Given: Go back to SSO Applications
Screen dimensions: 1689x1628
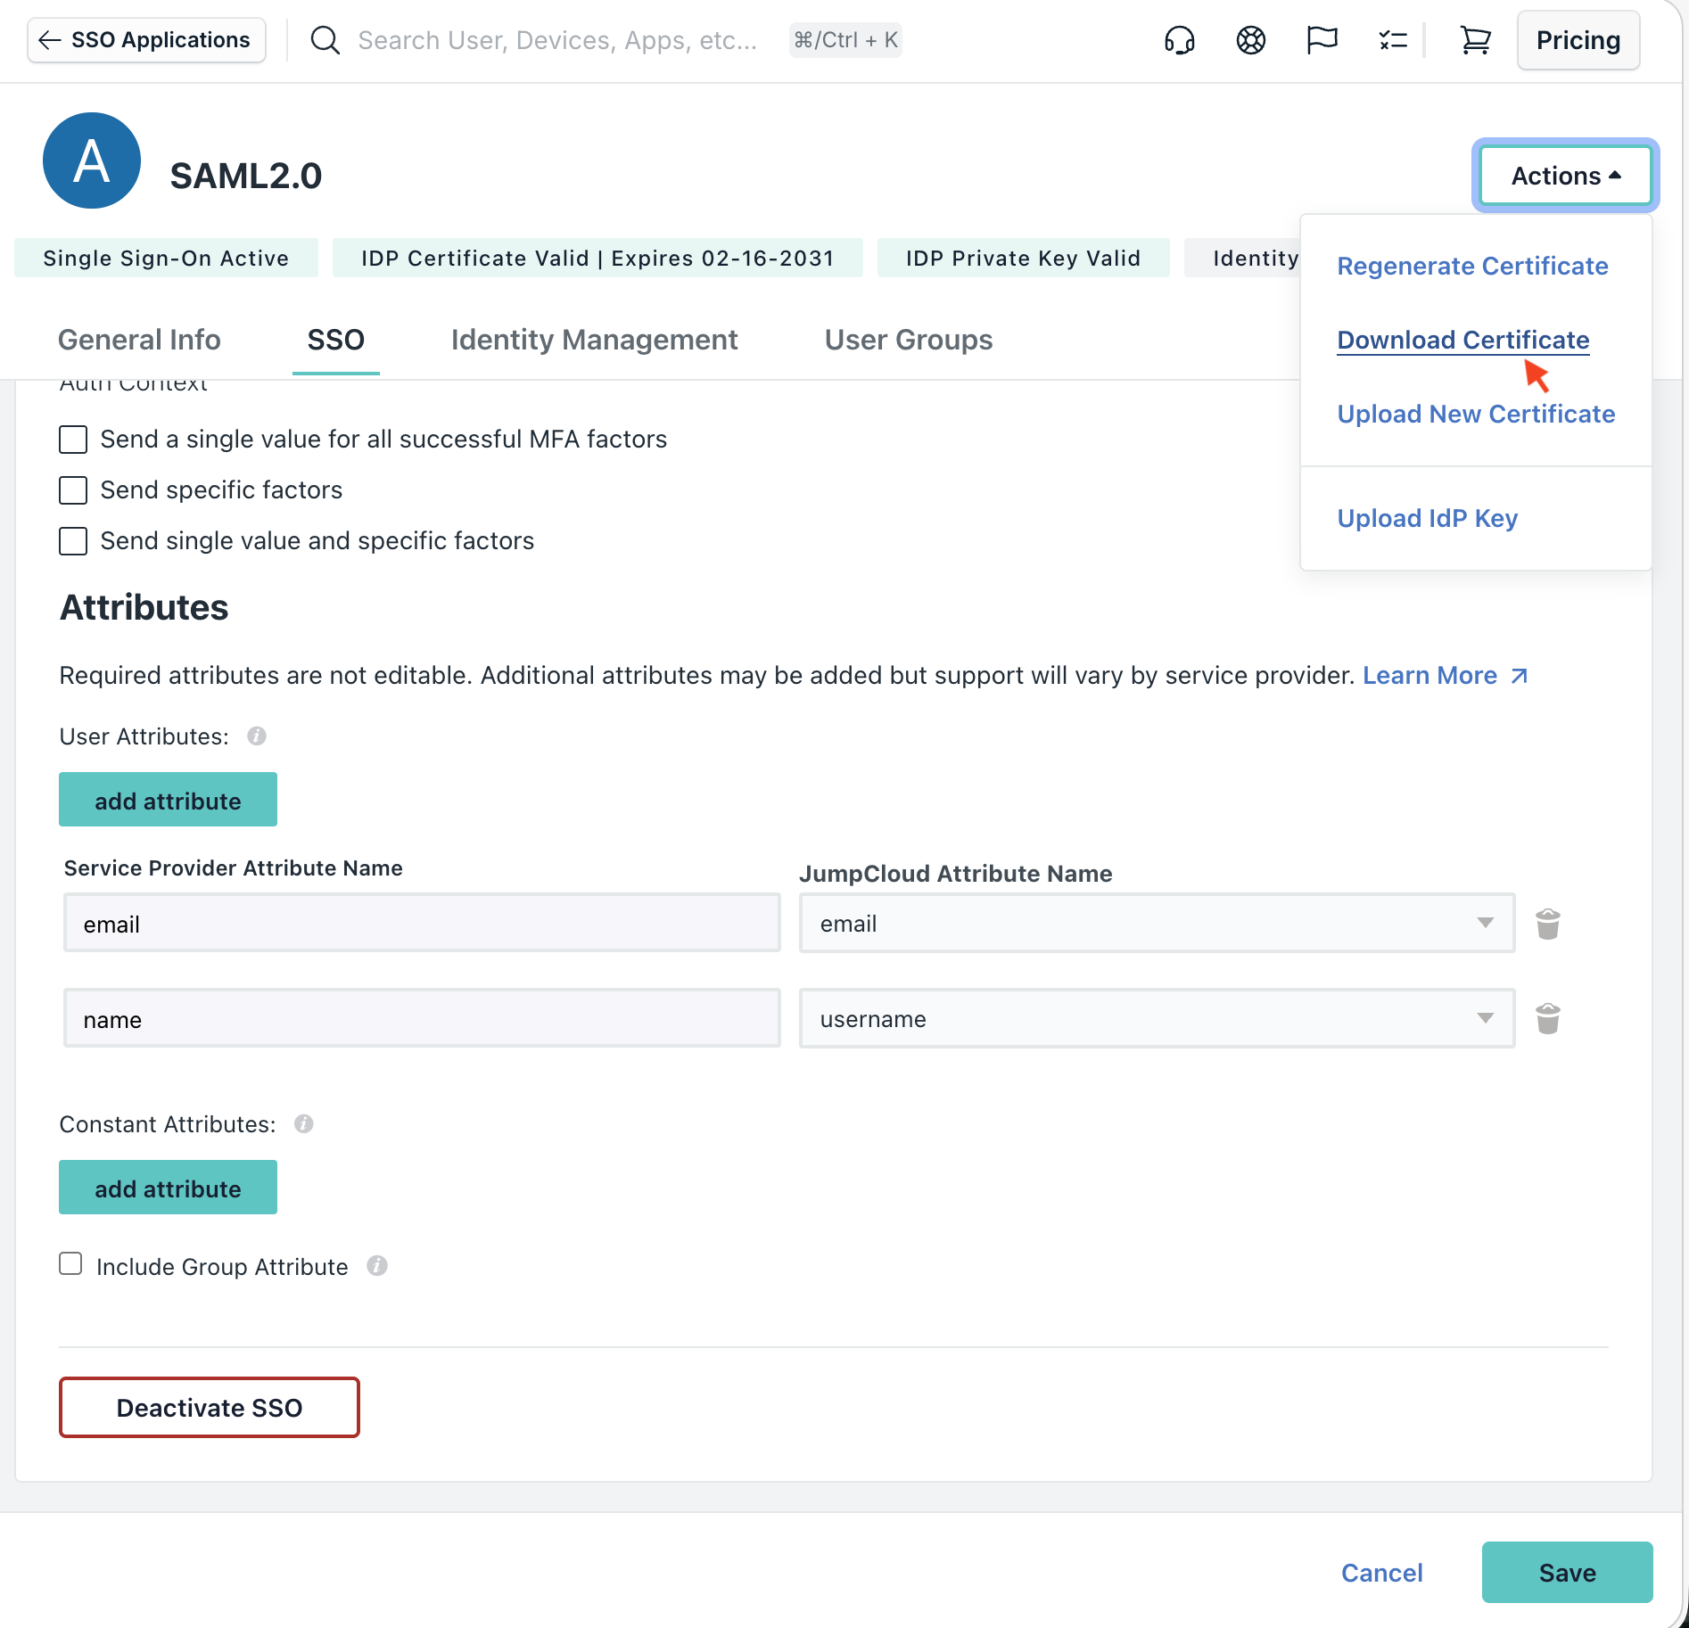Looking at the screenshot, I should coord(147,40).
